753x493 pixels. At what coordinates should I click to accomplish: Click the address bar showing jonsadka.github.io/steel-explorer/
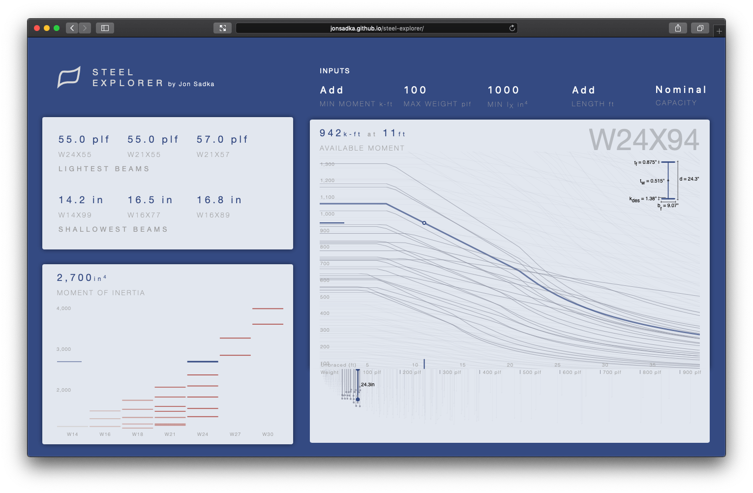click(x=377, y=28)
